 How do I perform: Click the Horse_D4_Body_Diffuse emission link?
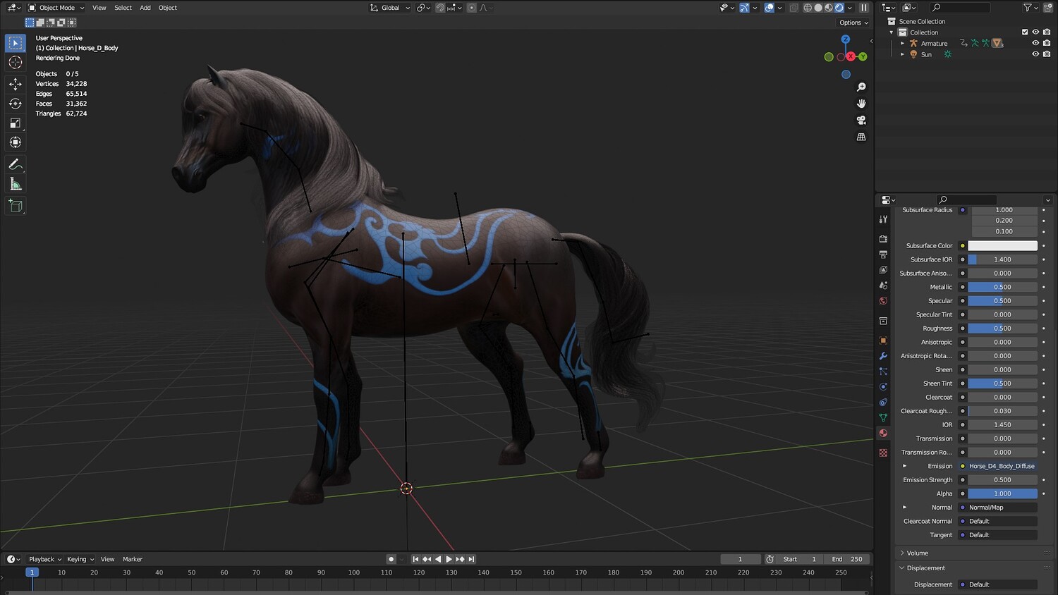[x=1002, y=466]
